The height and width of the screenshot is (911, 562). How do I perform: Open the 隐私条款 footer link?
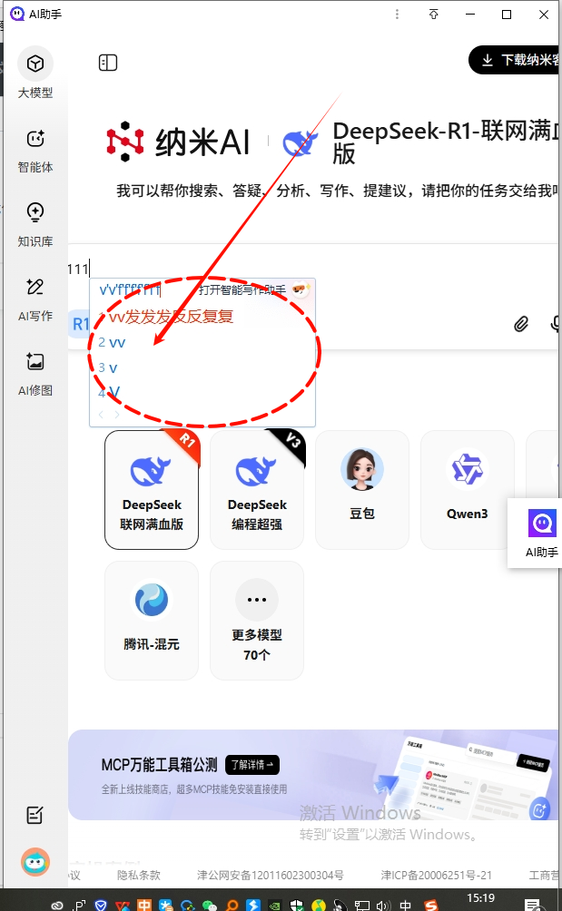tap(139, 875)
